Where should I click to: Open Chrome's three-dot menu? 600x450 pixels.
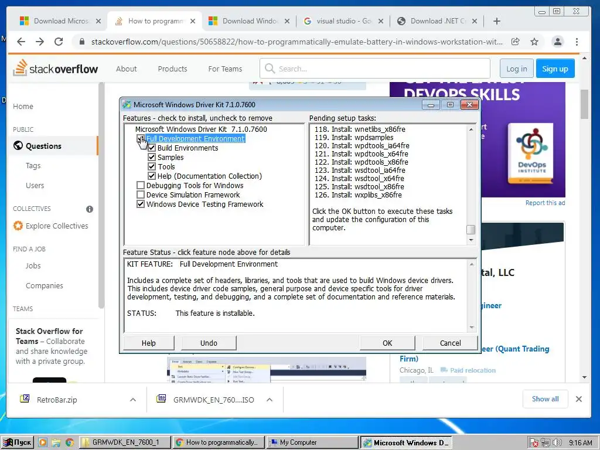pyautogui.click(x=577, y=42)
